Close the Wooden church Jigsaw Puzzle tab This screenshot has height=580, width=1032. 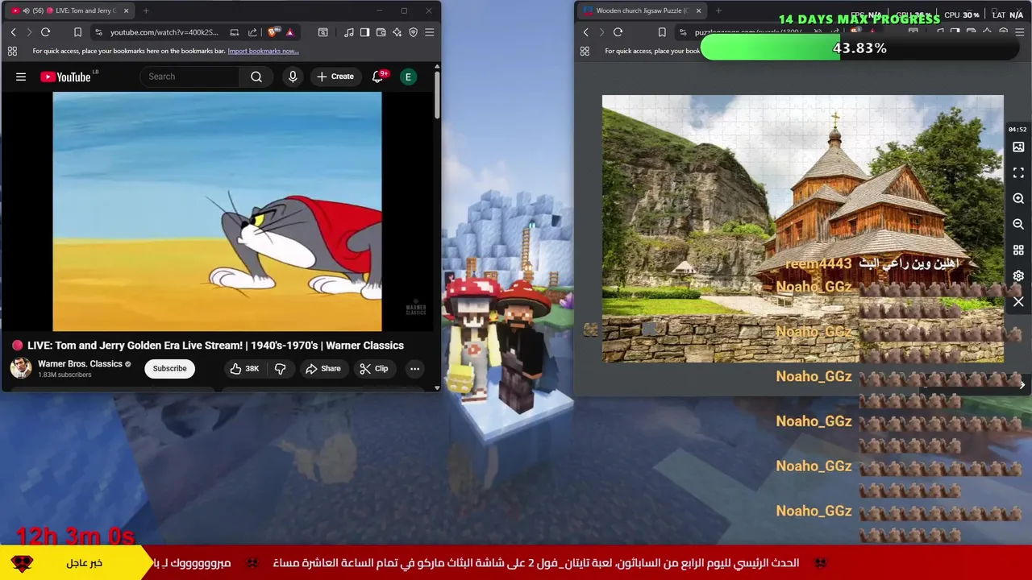tap(698, 10)
